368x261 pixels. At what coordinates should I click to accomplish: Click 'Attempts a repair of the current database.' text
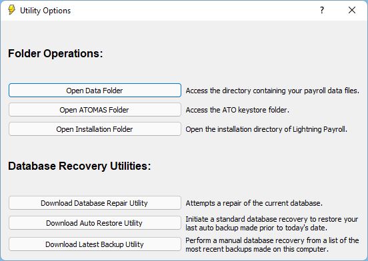pyautogui.click(x=254, y=203)
